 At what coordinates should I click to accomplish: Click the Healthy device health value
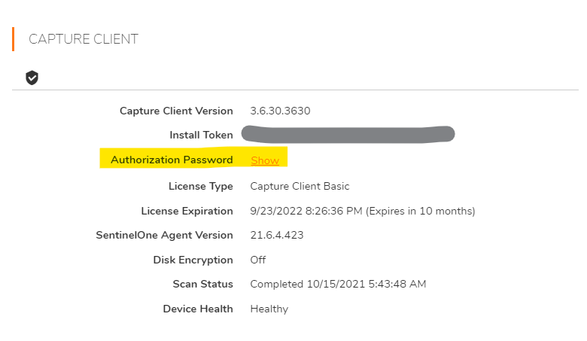point(269,309)
